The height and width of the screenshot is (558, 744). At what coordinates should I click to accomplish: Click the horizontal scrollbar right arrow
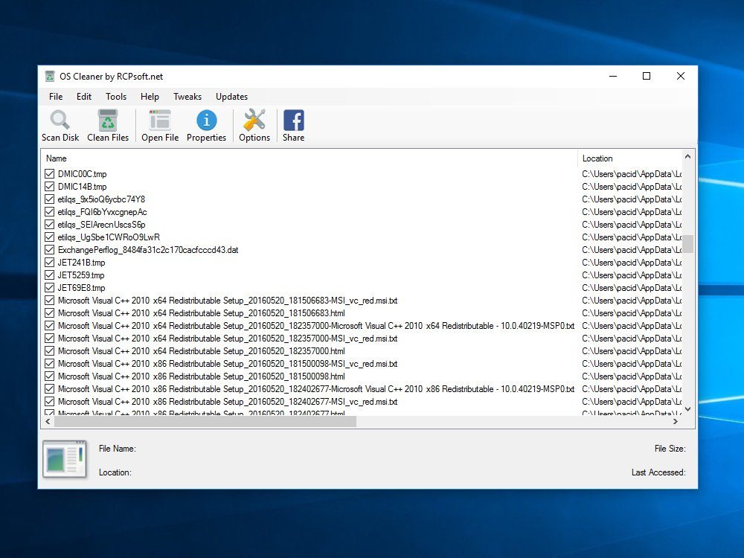676,421
